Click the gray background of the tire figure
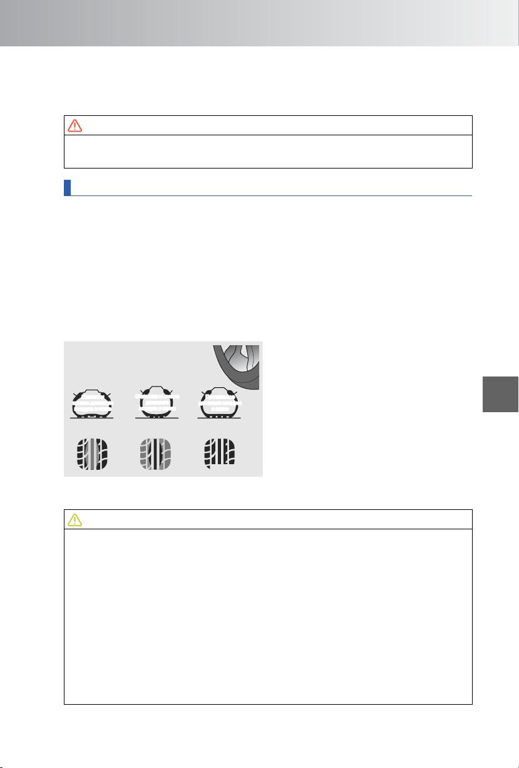Image resolution: width=519 pixels, height=768 pixels. [x=138, y=363]
